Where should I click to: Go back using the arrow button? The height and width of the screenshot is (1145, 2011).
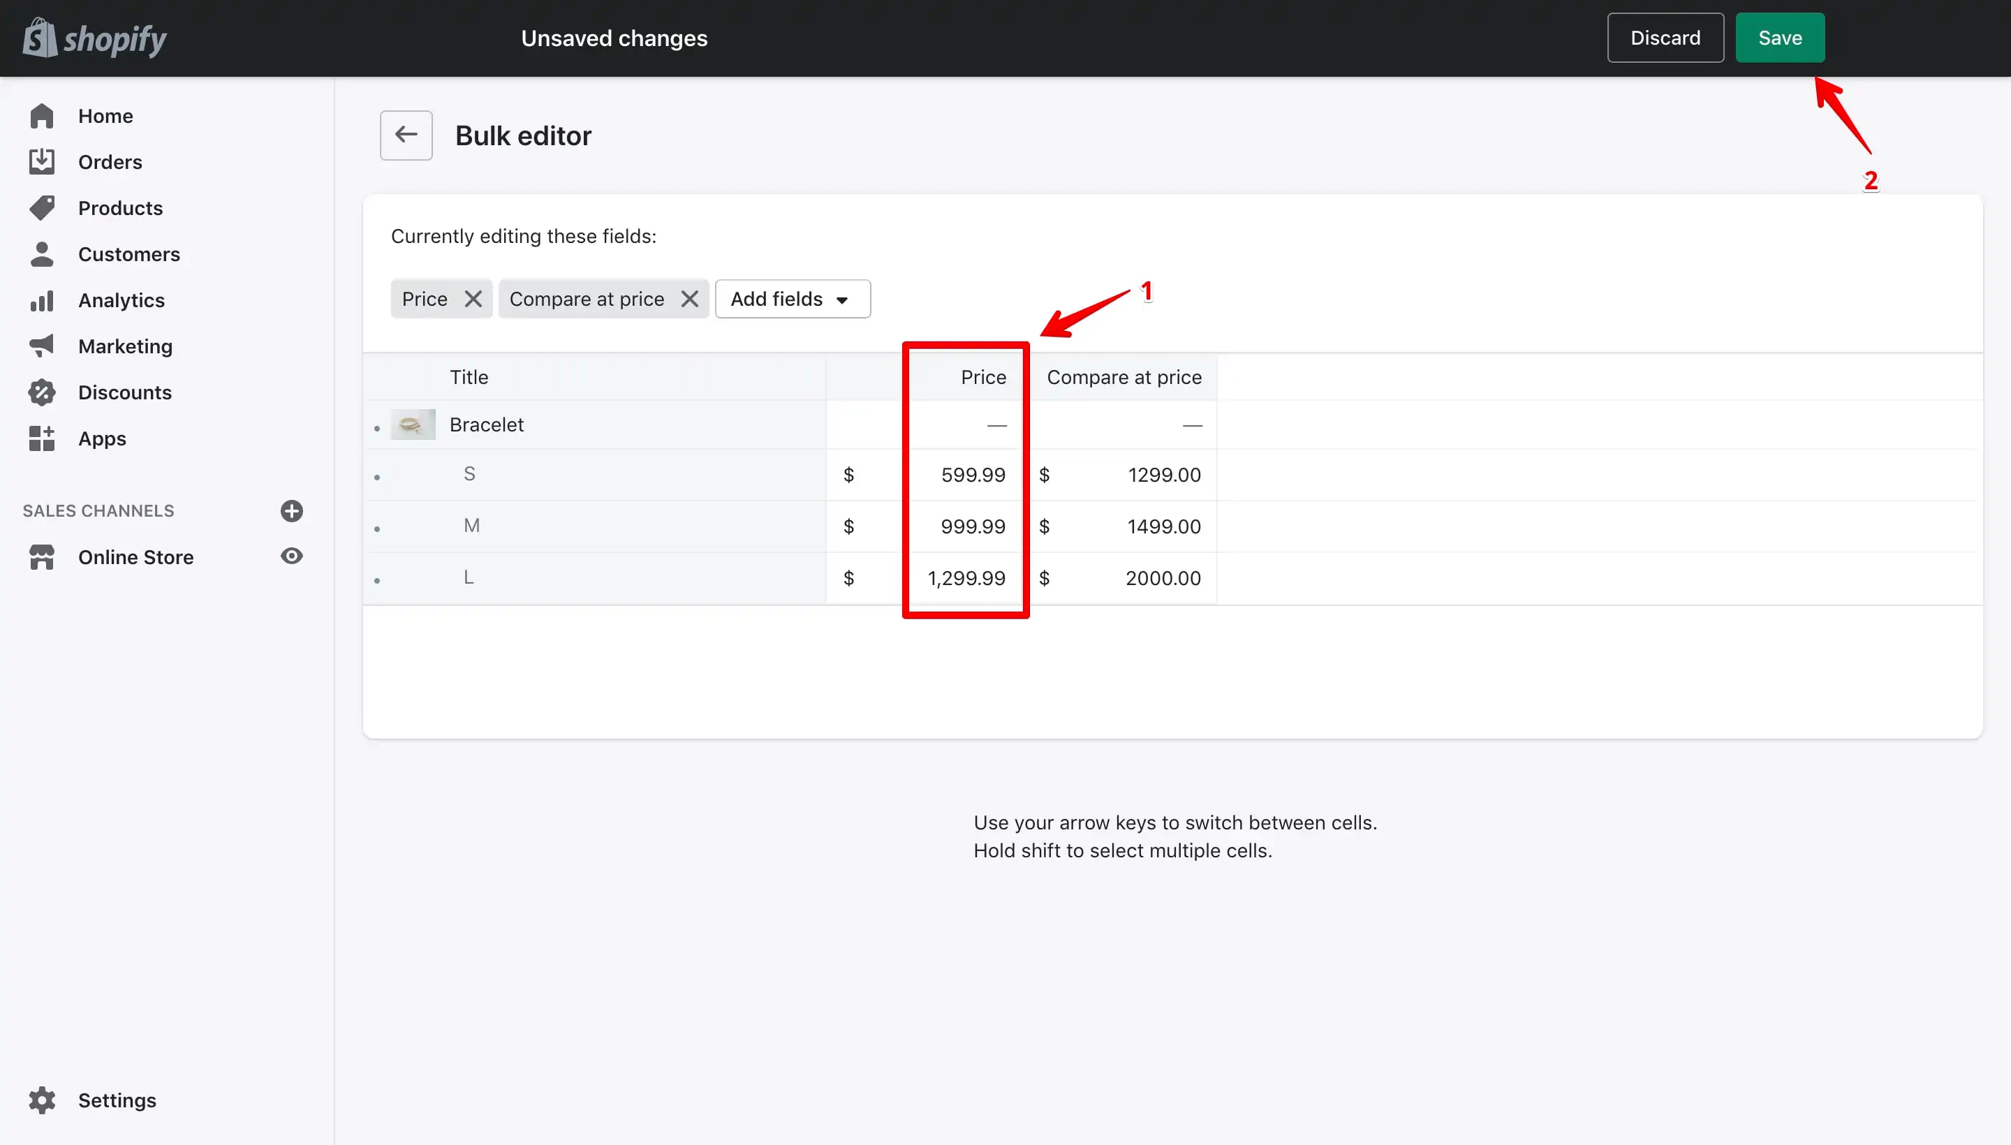(x=406, y=135)
